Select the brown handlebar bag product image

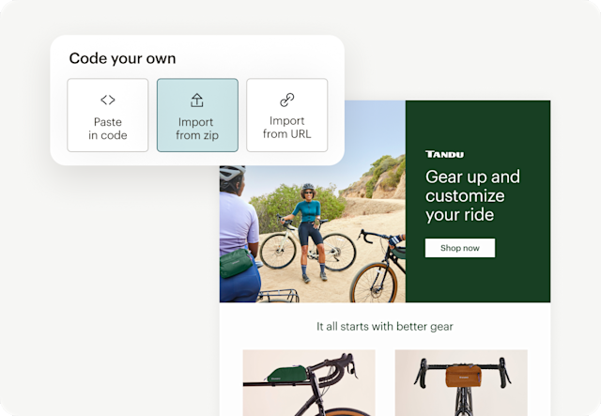461,382
